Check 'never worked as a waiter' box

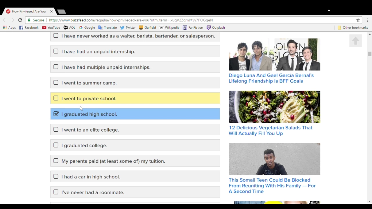[56, 36]
